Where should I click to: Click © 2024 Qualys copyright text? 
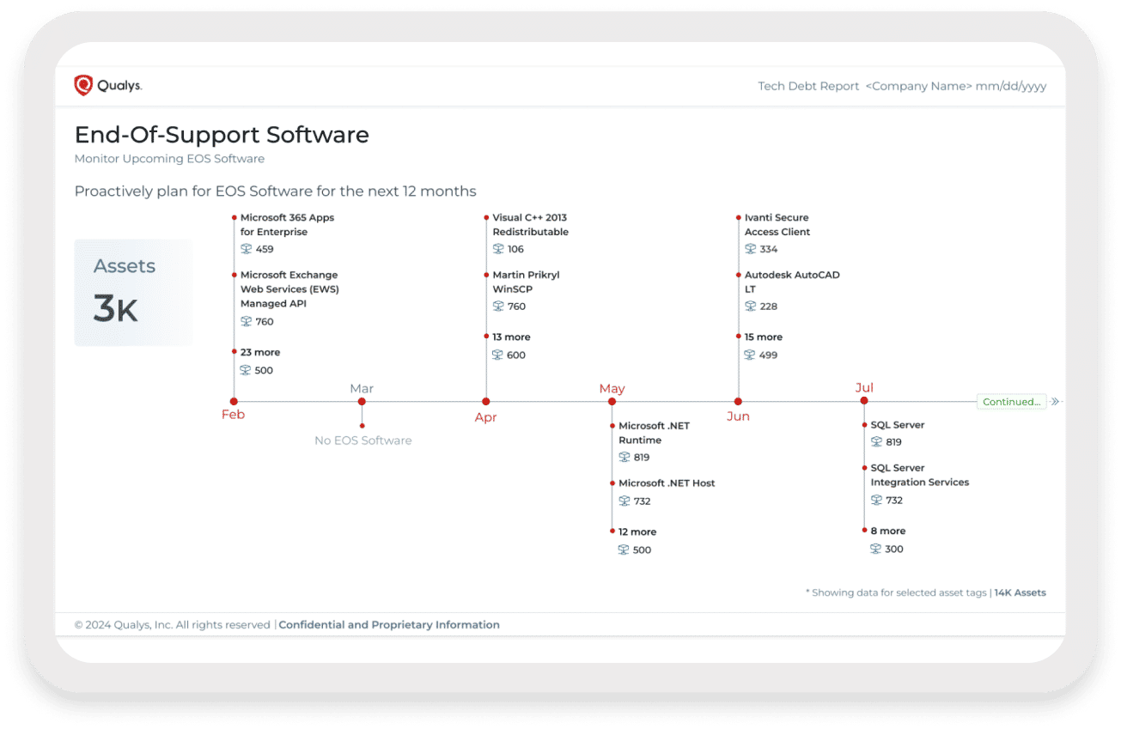(x=173, y=625)
